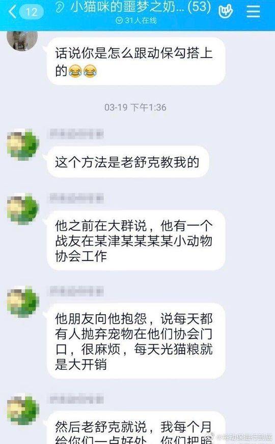Tap blurred username above 他之前在大群说 message
The width and height of the screenshot is (275, 444).
[76, 198]
